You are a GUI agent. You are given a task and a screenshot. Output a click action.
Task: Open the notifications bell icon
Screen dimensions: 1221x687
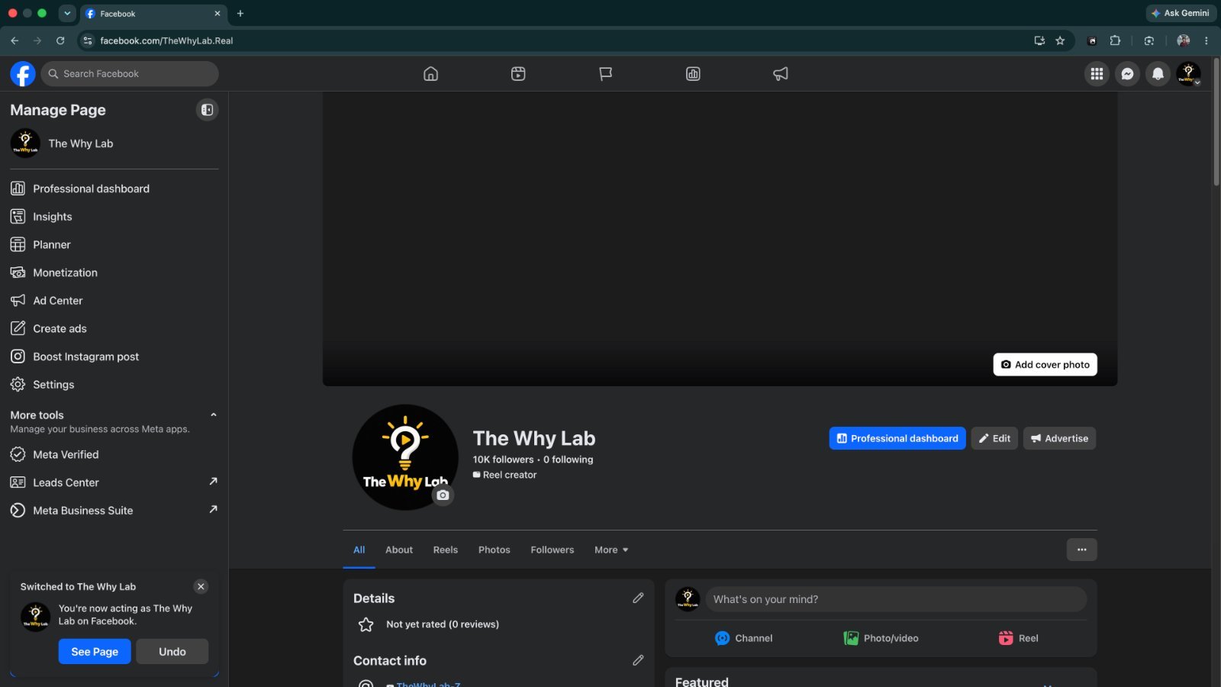pyautogui.click(x=1158, y=74)
